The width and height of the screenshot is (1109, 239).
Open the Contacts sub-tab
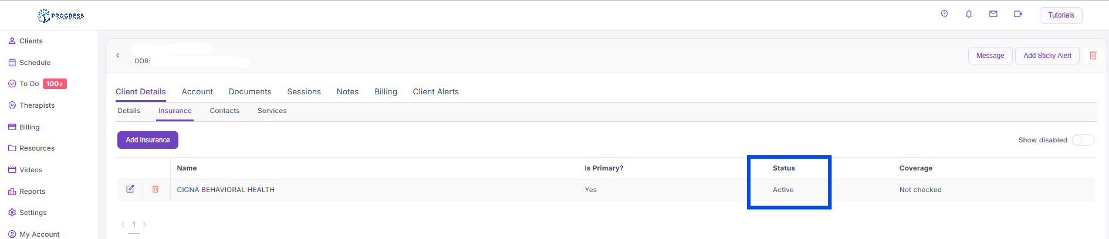click(x=225, y=111)
